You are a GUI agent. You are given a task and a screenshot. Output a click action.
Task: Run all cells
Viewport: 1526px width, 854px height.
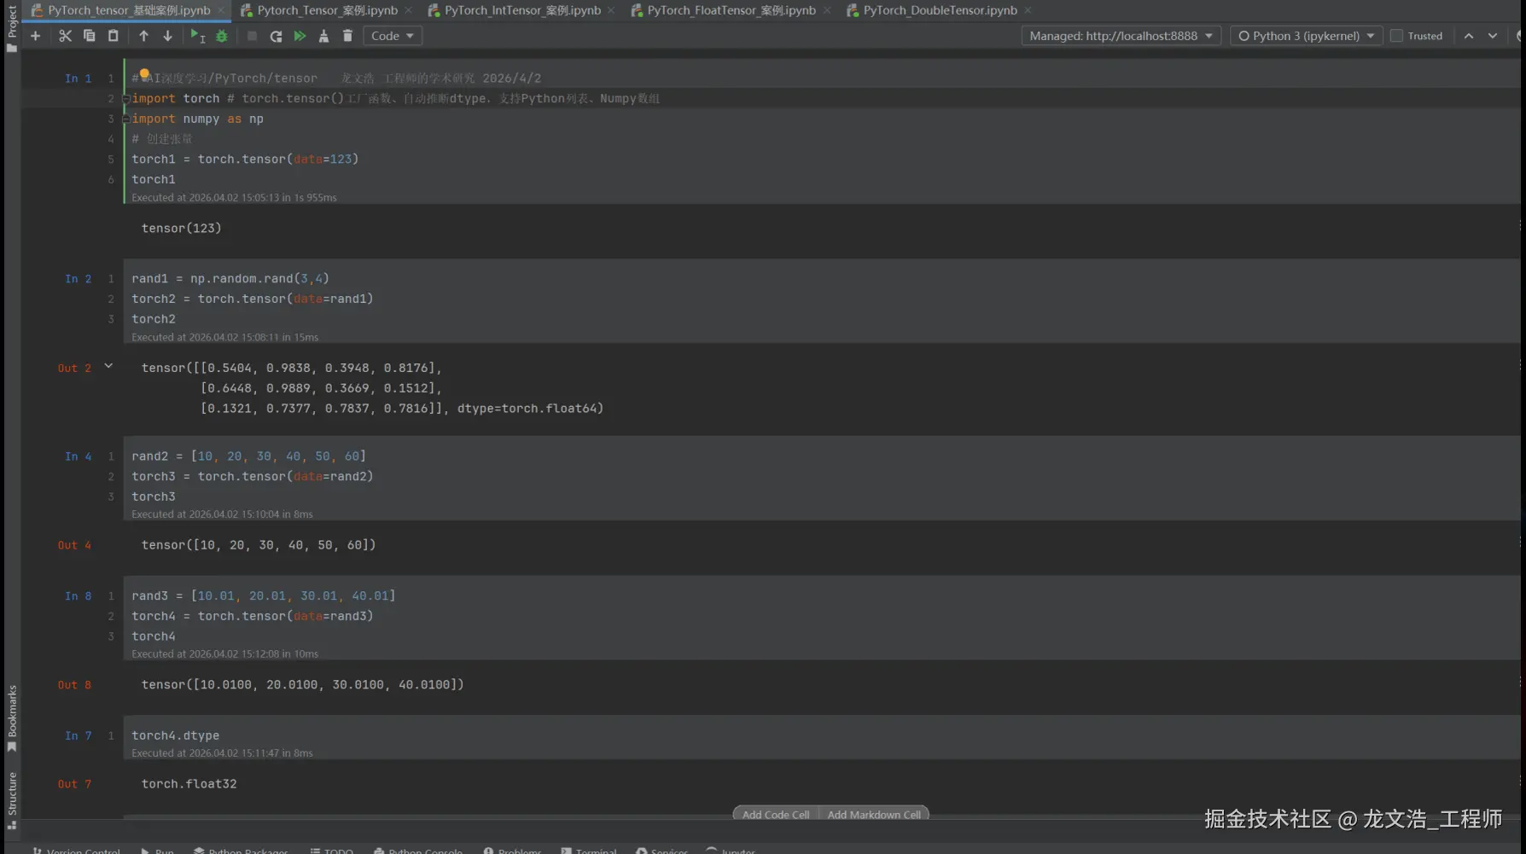click(x=300, y=36)
